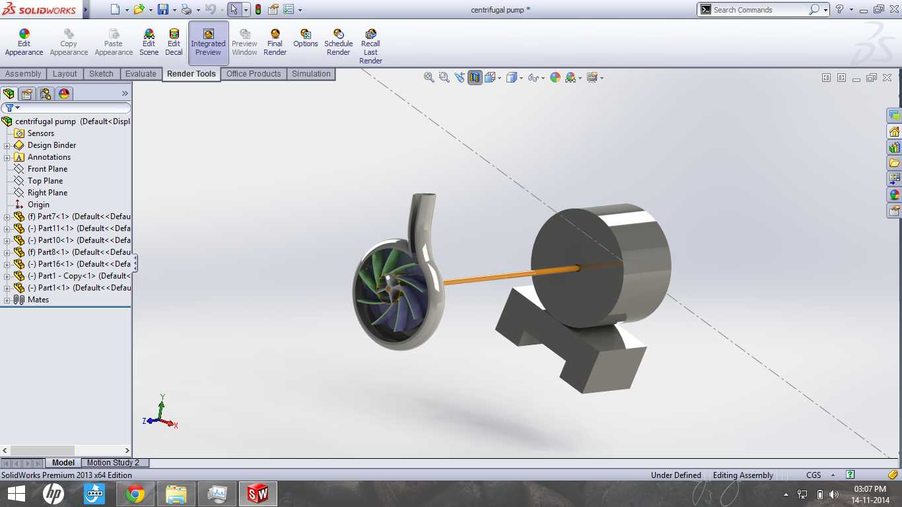This screenshot has height=507, width=902.
Task: Click the View Orientation cube icon
Action: tap(490, 77)
